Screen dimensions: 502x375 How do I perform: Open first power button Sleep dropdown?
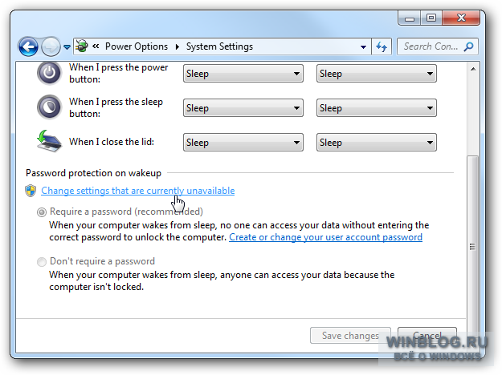(x=243, y=74)
